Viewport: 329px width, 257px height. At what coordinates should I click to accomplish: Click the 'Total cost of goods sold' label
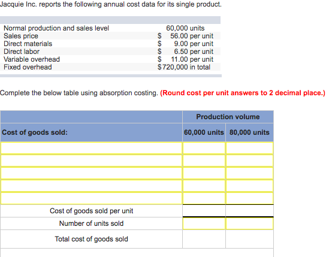click(x=91, y=239)
